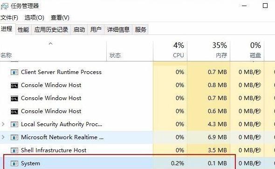Expand the Microsoft Network Realtime row

click(3, 137)
